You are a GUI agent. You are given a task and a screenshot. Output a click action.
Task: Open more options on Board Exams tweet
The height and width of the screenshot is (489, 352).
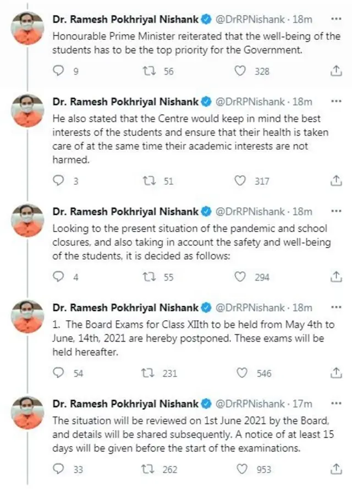335,307
